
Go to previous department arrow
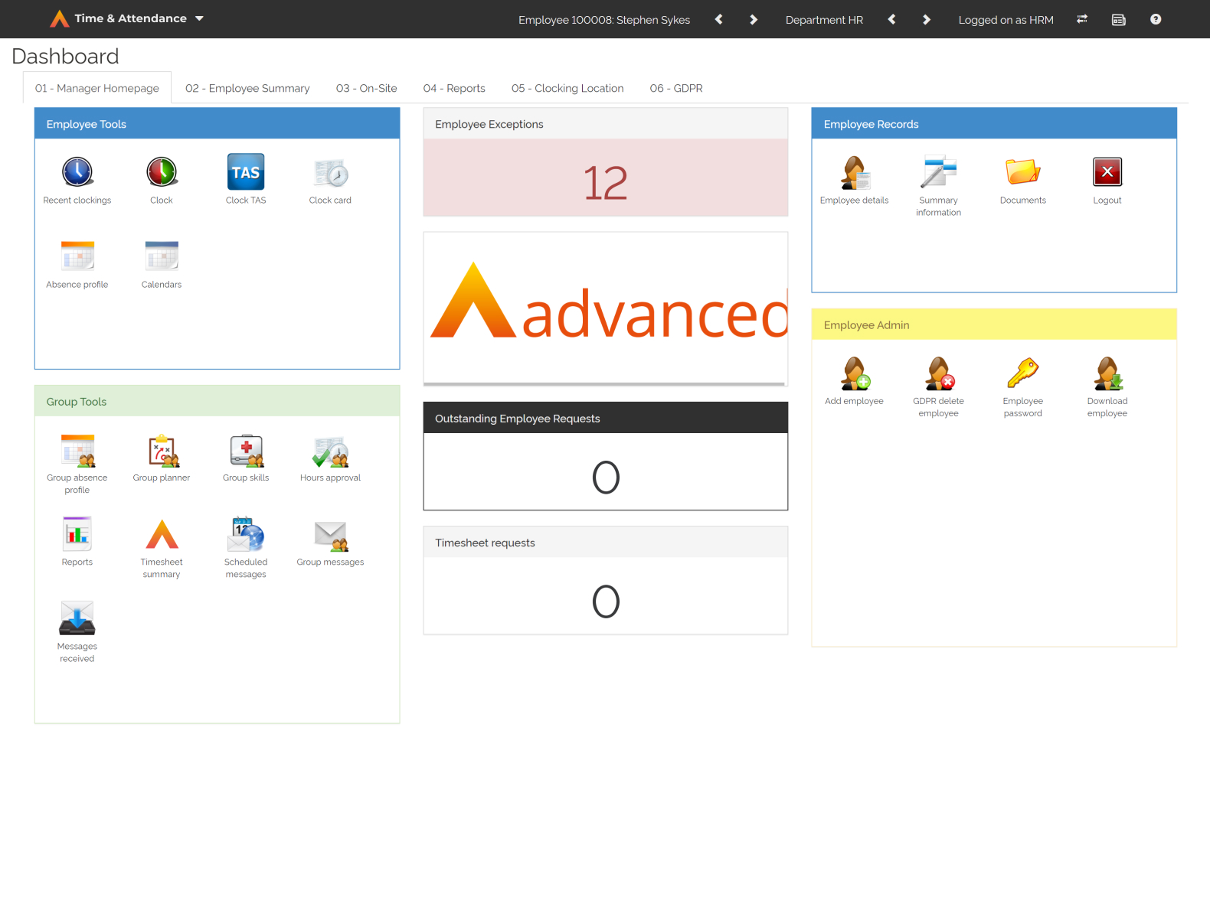click(891, 19)
